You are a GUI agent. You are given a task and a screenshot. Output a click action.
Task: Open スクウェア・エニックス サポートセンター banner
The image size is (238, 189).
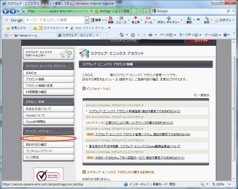coord(49,54)
